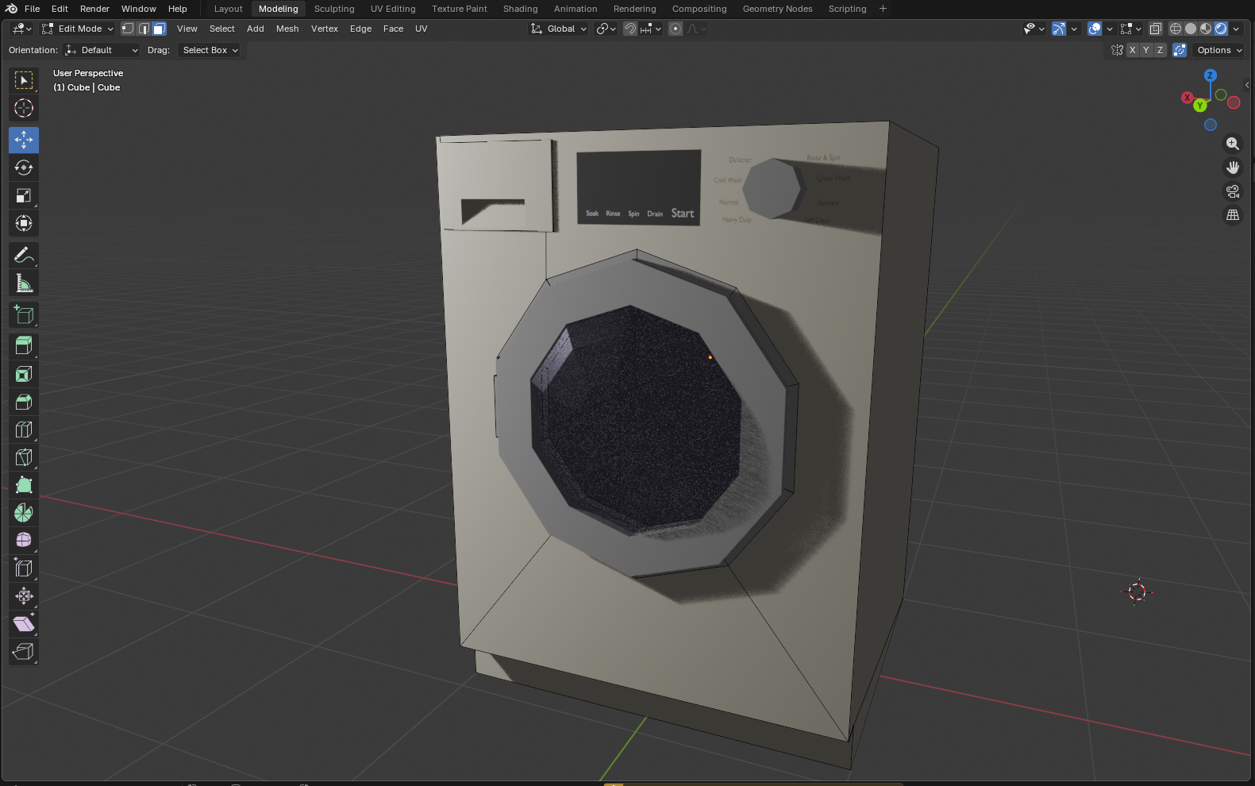Toggle X-axis mirror
This screenshot has height=786, width=1255.
1133,50
